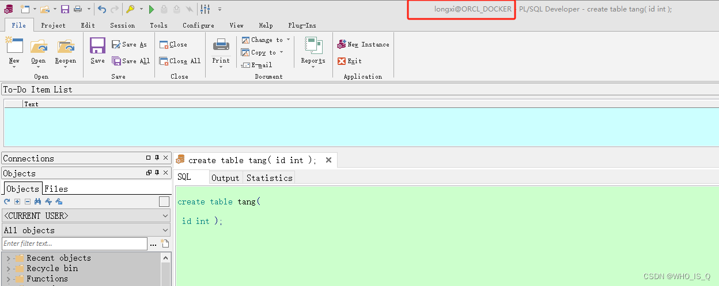Open the quick-access new document dropdown arrow
This screenshot has width=719, height=286.
(x=34, y=9)
